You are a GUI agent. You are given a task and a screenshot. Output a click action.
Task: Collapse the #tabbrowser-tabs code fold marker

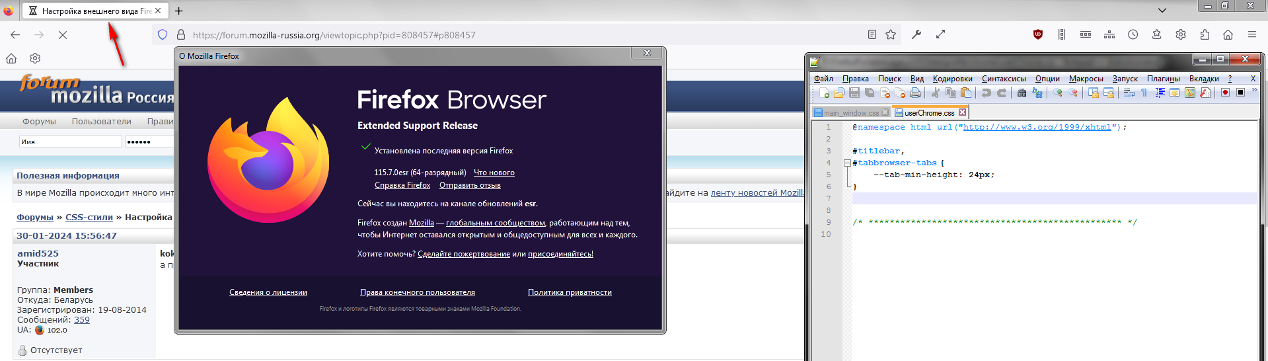pos(847,163)
